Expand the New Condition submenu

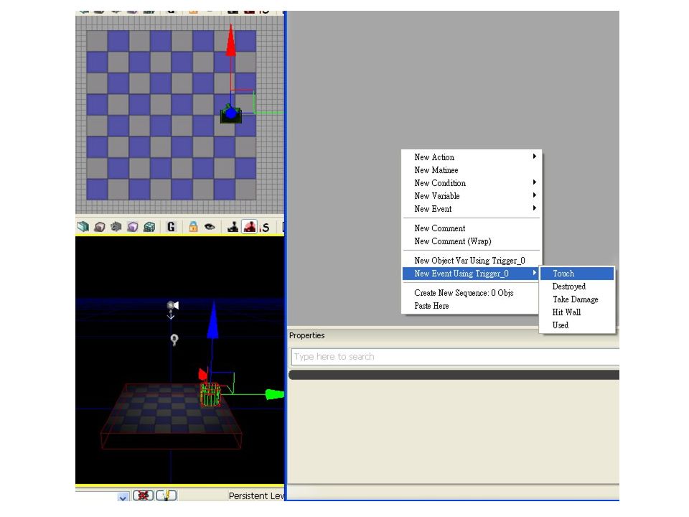tap(472, 183)
